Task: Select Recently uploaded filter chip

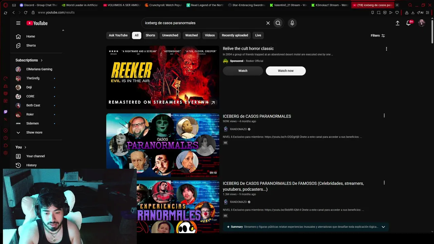Action: coord(235,35)
